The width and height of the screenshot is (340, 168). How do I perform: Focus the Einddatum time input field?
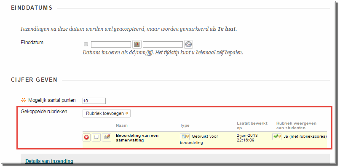(x=163, y=45)
